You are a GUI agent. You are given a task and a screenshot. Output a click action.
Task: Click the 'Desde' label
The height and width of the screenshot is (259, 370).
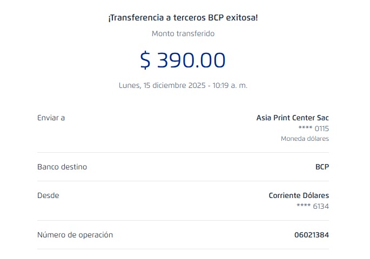coord(48,195)
